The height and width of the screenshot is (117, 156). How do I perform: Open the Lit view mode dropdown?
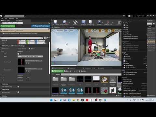point(67,31)
